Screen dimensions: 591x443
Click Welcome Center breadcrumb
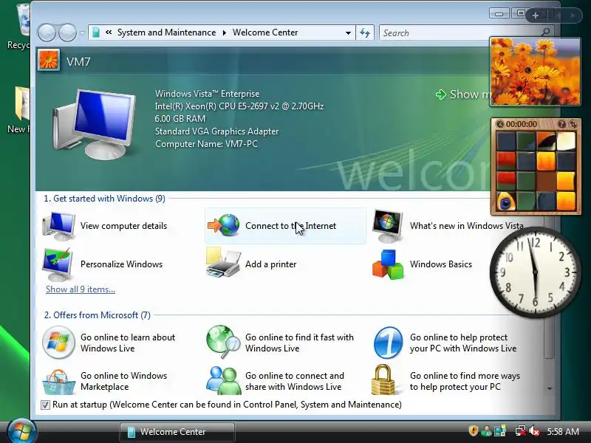pyautogui.click(x=265, y=32)
